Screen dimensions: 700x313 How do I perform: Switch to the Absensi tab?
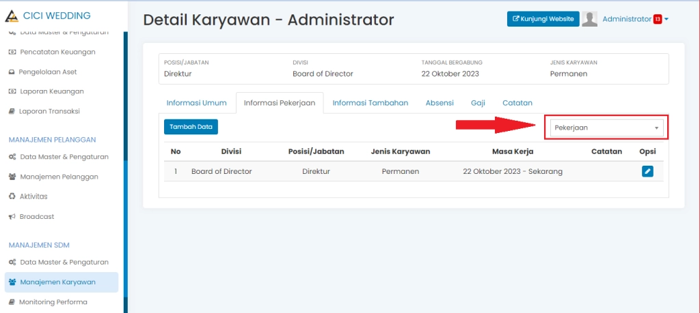(x=439, y=103)
